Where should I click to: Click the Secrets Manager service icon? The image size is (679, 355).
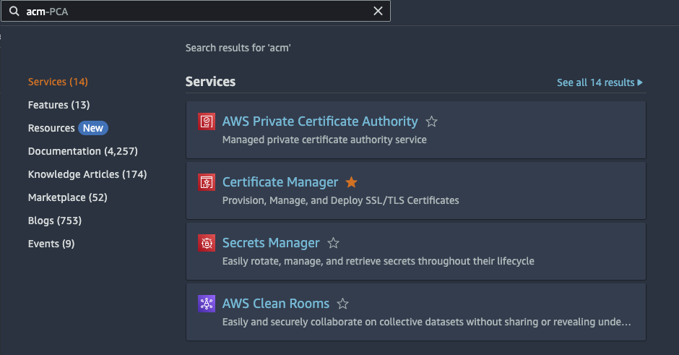pyautogui.click(x=207, y=243)
